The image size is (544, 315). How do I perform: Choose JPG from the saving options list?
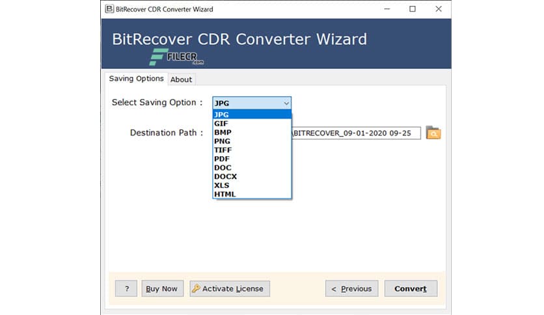point(252,115)
